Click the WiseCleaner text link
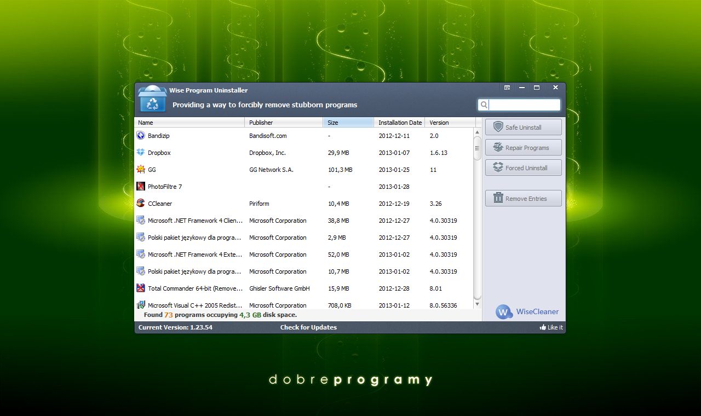Viewport: 701px width, 416px height. pyautogui.click(x=537, y=312)
